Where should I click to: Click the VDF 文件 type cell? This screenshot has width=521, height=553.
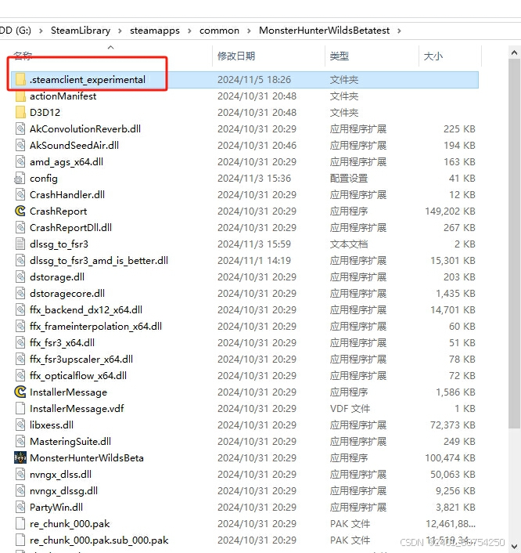click(x=350, y=408)
